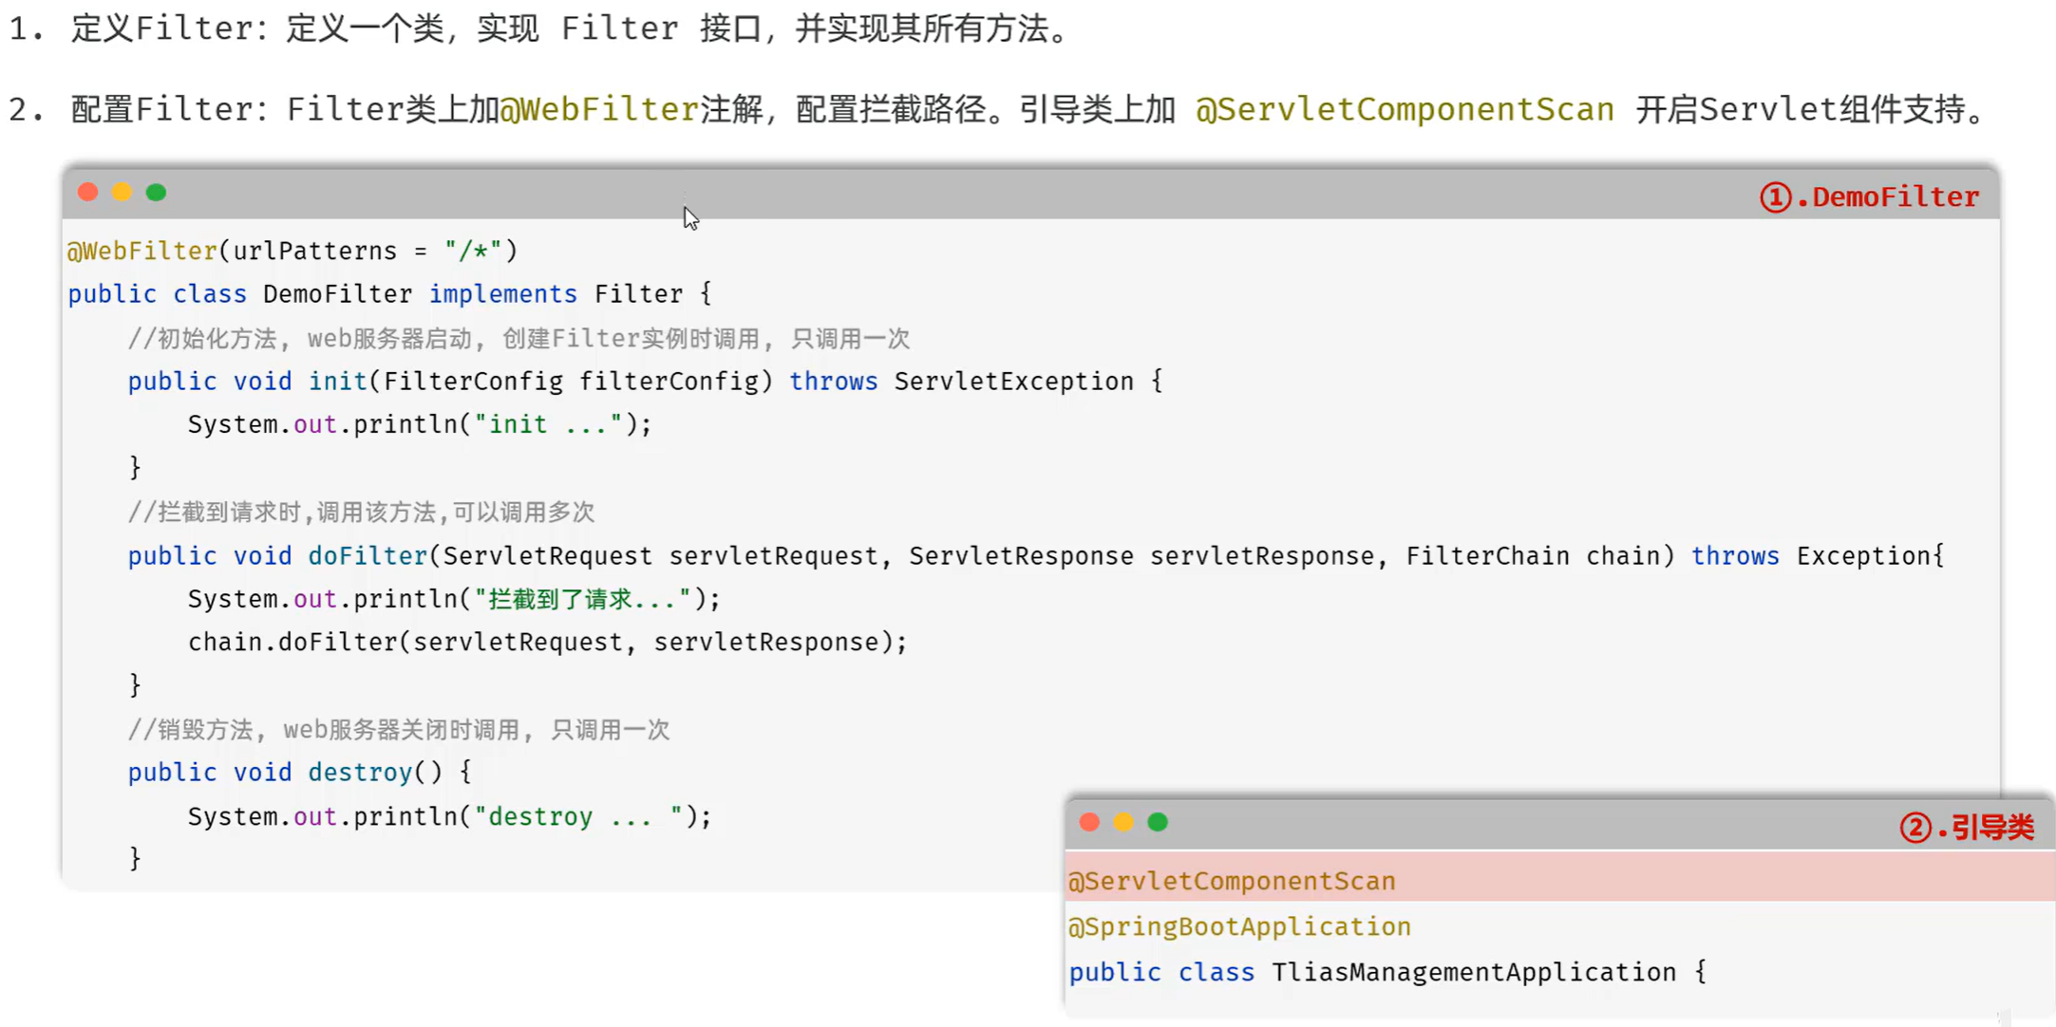Click TliasManagementApplication class name
Image resolution: width=2056 pixels, height=1027 pixels.
pos(1473,972)
